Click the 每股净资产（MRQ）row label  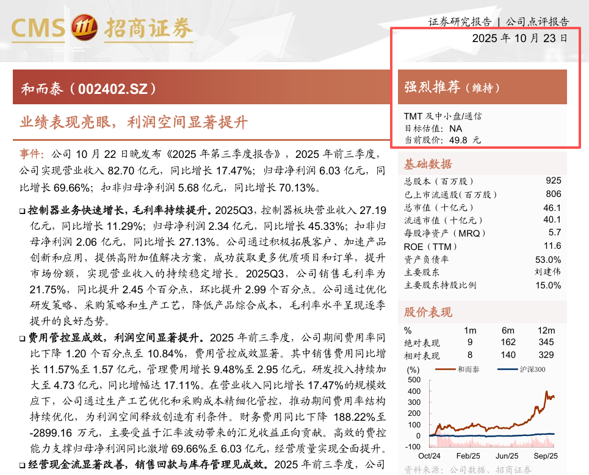tap(445, 234)
